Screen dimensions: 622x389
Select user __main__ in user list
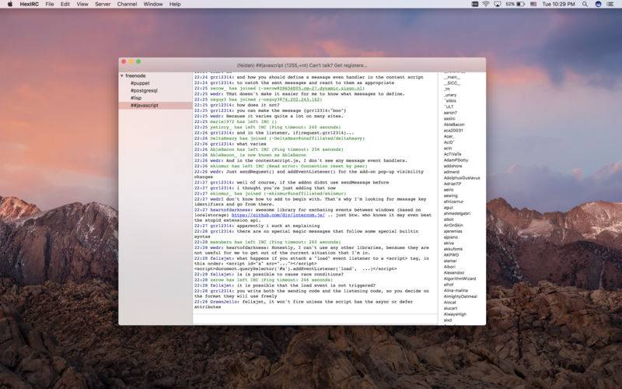(x=452, y=77)
